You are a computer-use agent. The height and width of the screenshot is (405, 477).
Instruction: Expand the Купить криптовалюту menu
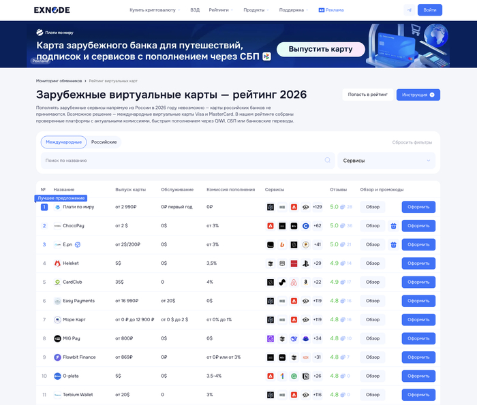(x=155, y=10)
